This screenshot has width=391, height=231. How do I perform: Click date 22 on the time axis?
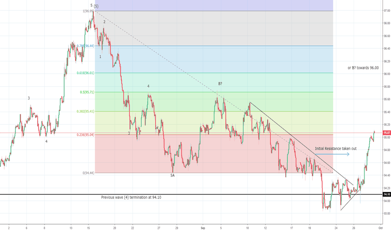click(133, 228)
